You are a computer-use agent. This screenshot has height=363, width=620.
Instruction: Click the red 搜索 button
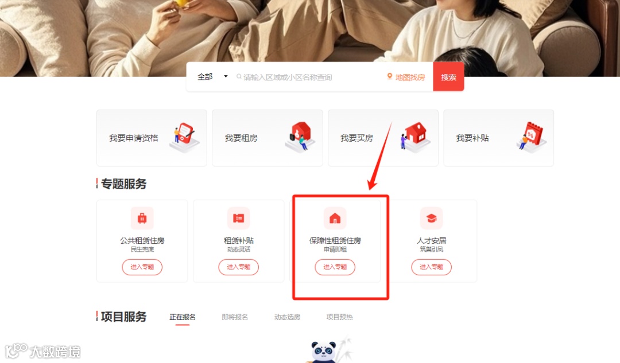click(x=448, y=77)
